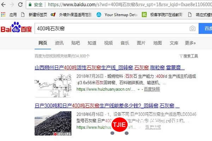The width and height of the screenshot is (212, 141).
Task: Click the 应用 bookmark label
Action: tap(13, 14)
